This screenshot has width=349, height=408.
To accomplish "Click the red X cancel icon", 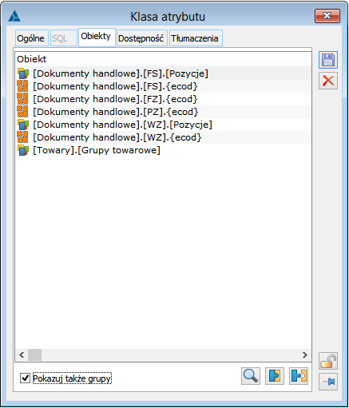I will click(328, 81).
